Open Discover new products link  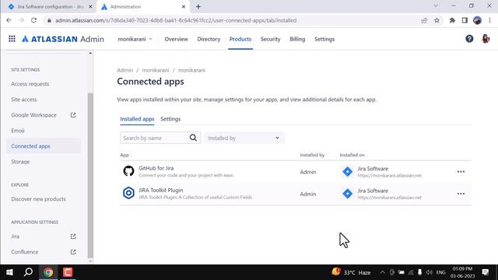click(x=38, y=199)
